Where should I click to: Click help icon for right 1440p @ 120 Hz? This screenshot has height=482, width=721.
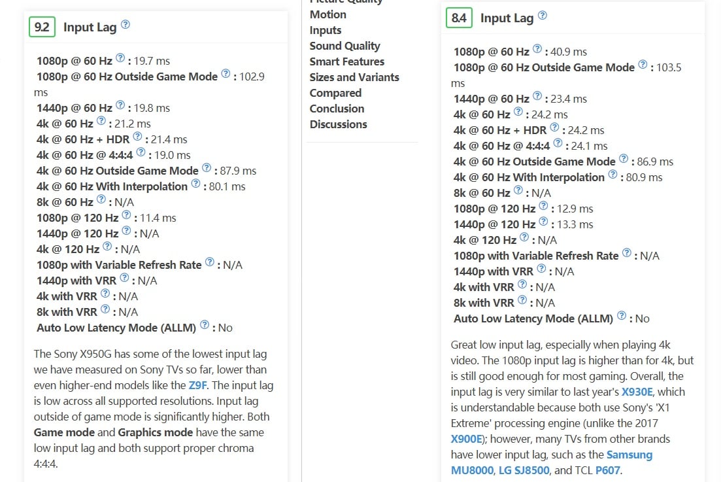(x=543, y=222)
